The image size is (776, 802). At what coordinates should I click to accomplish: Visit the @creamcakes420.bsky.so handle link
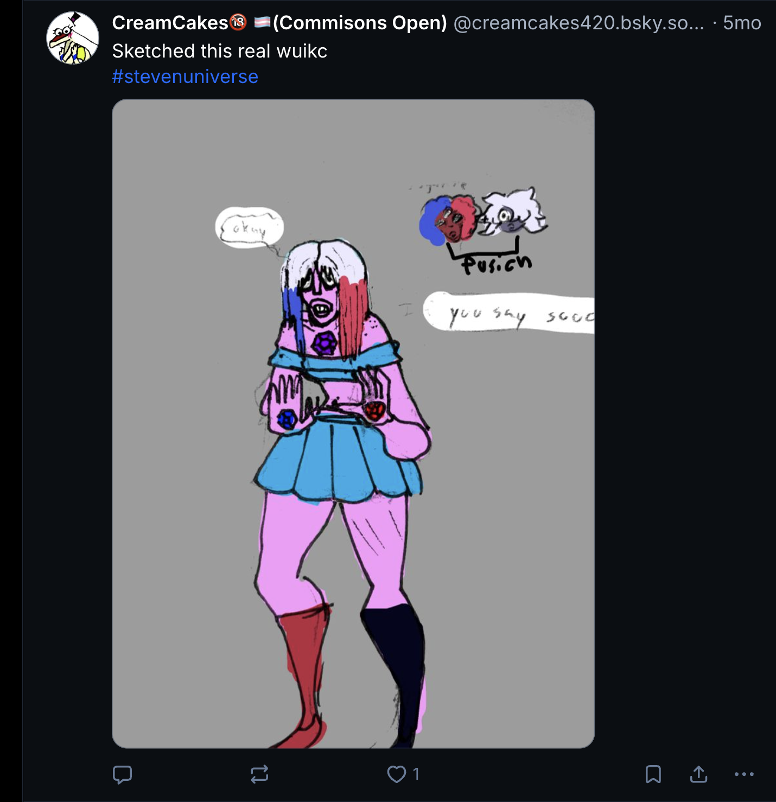pos(578,23)
